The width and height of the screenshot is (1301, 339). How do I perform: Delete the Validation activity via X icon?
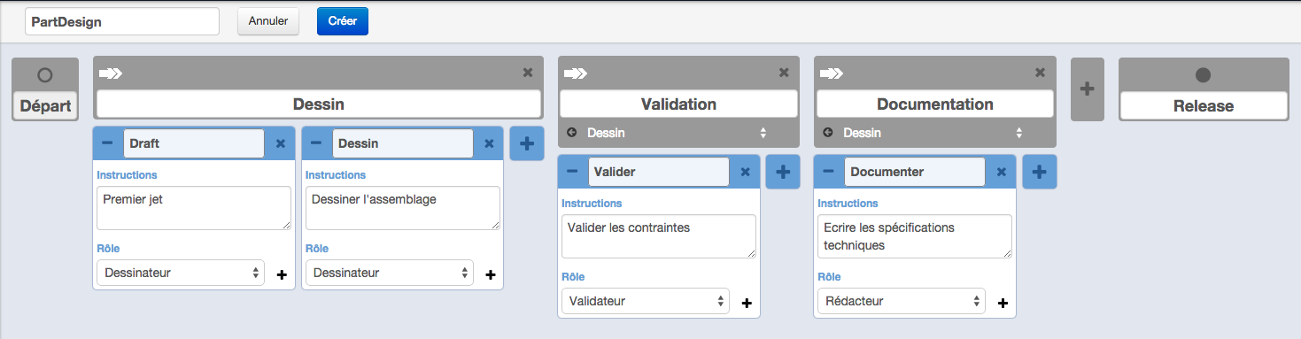(x=784, y=73)
